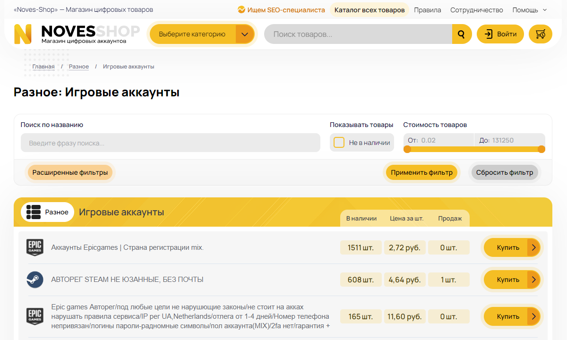Open the Сотрудничество page
This screenshot has width=567, height=340.
point(476,9)
